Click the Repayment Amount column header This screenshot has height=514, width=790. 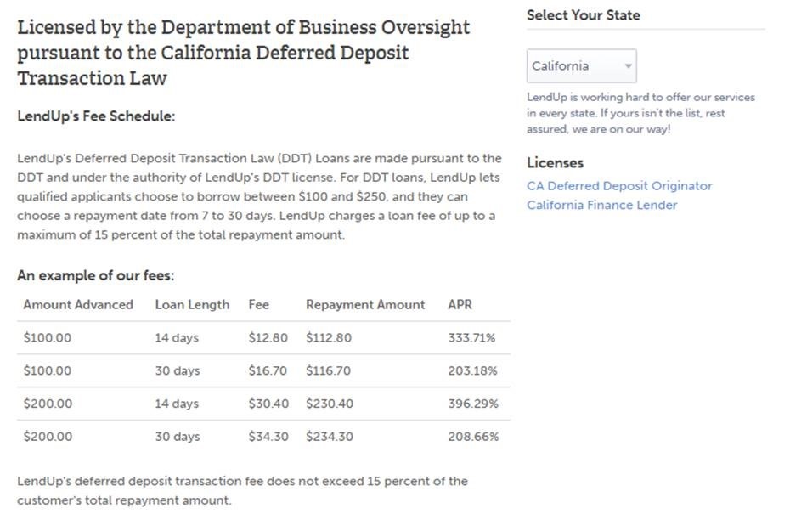tap(365, 305)
